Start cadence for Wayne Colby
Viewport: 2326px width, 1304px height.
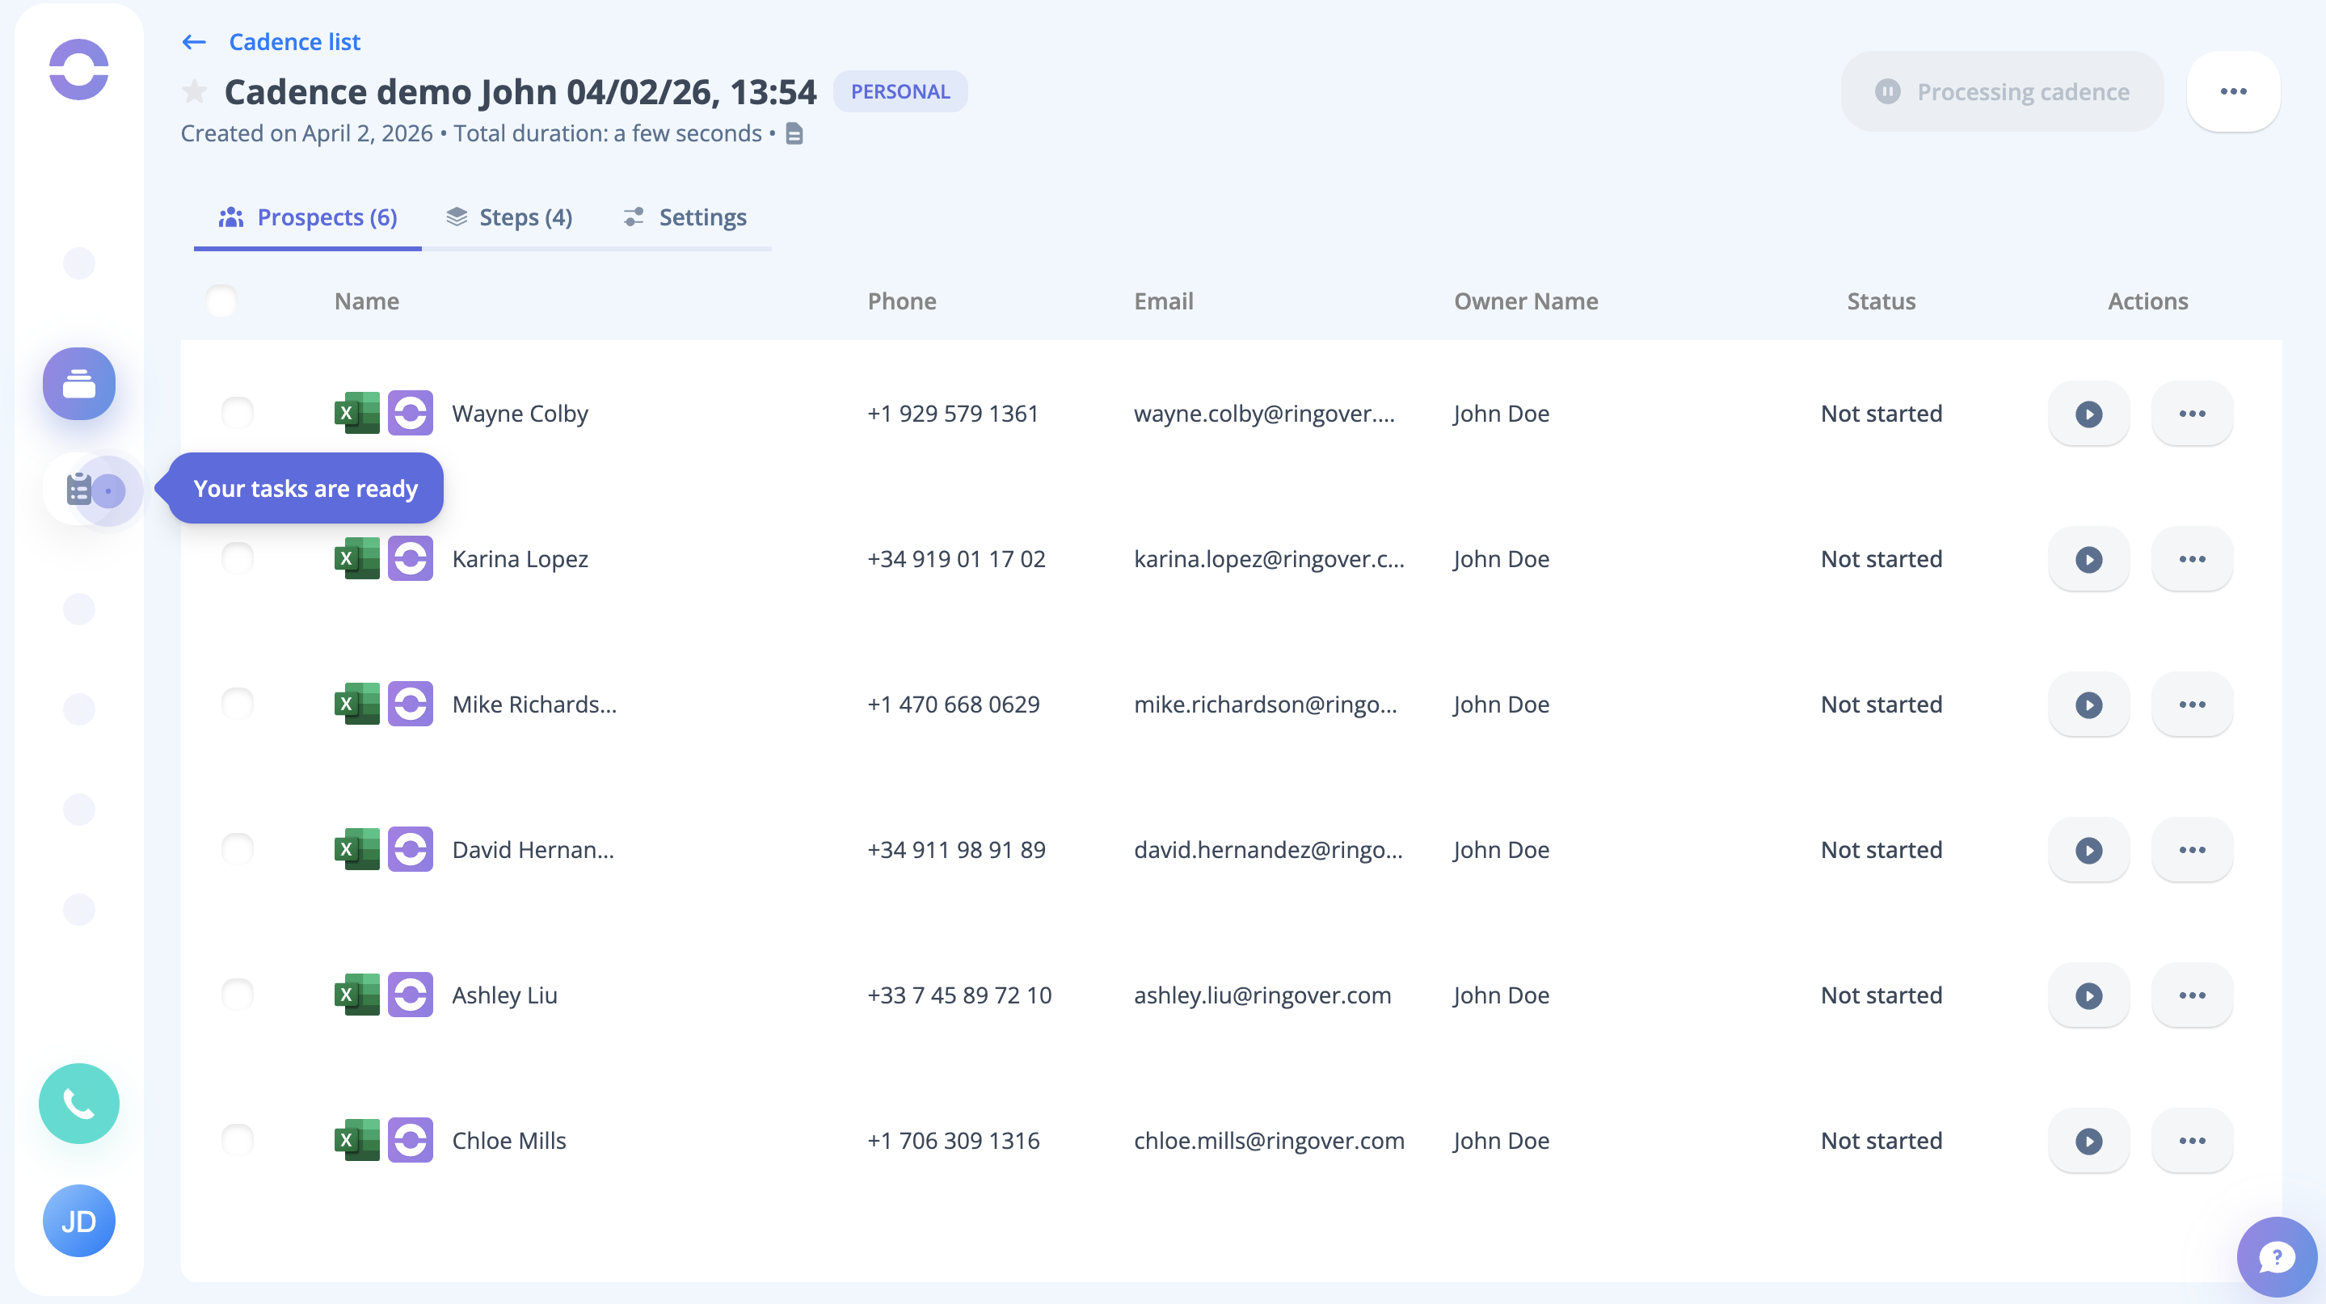[2088, 414]
